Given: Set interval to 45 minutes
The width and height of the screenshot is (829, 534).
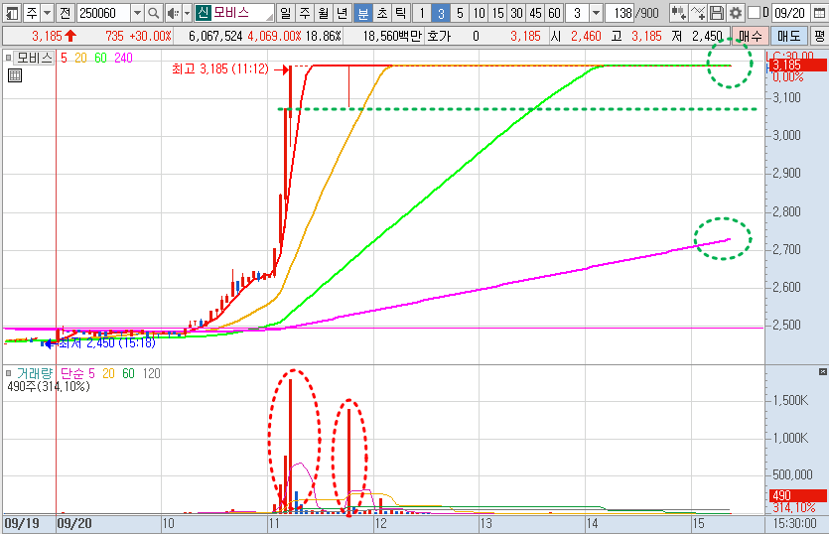Looking at the screenshot, I should tap(535, 13).
